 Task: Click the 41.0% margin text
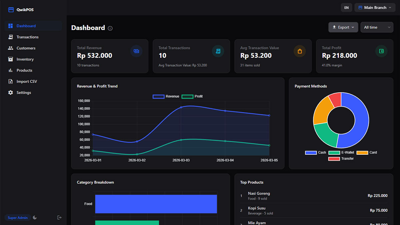tap(332, 65)
